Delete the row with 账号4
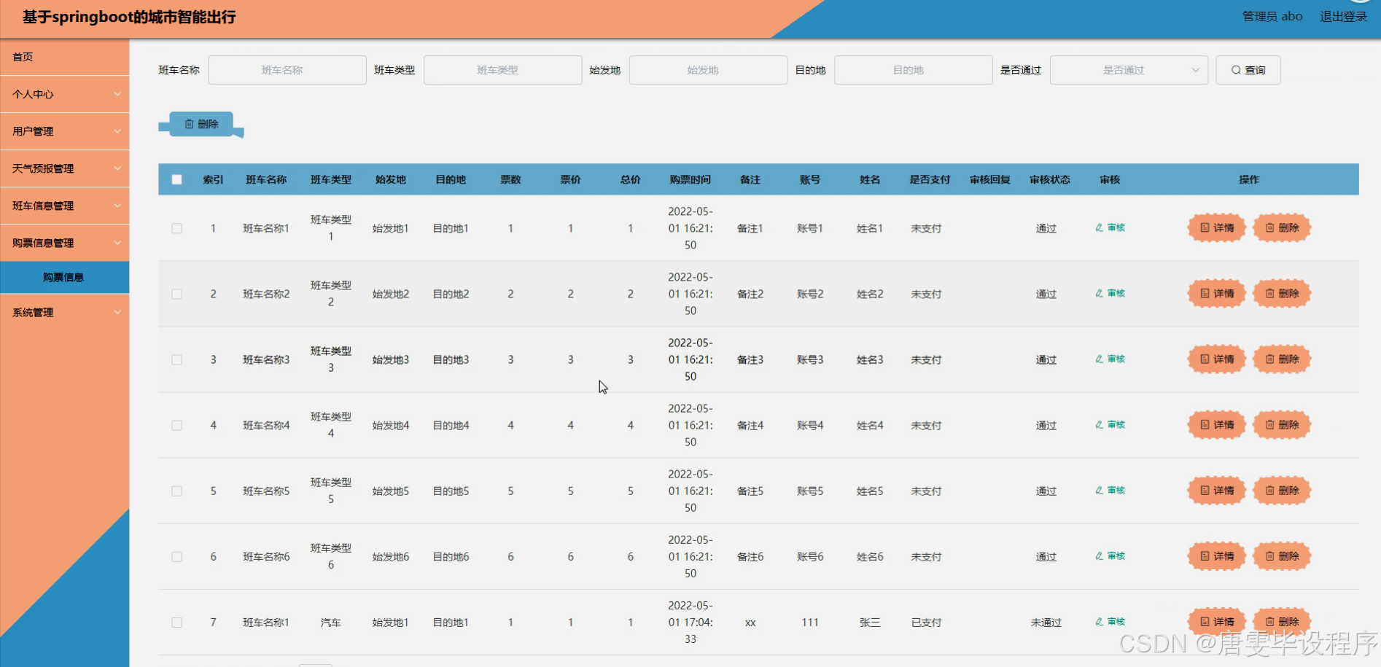This screenshot has height=667, width=1381. 1282,425
